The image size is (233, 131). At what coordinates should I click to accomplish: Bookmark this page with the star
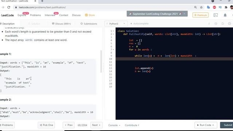(201, 7)
